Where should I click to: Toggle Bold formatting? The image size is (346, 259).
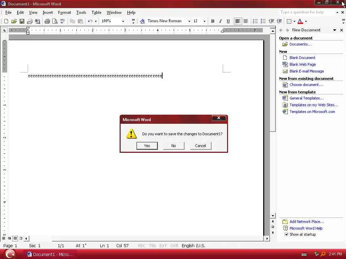(213, 21)
